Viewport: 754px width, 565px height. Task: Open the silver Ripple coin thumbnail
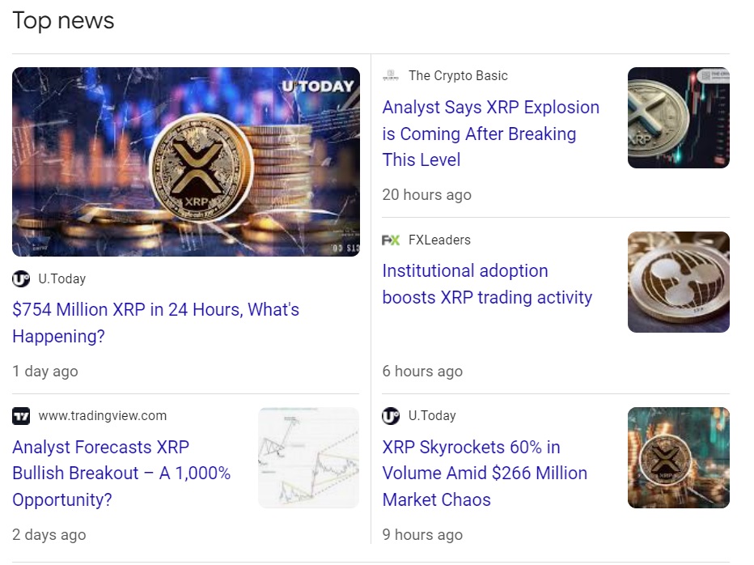[678, 282]
